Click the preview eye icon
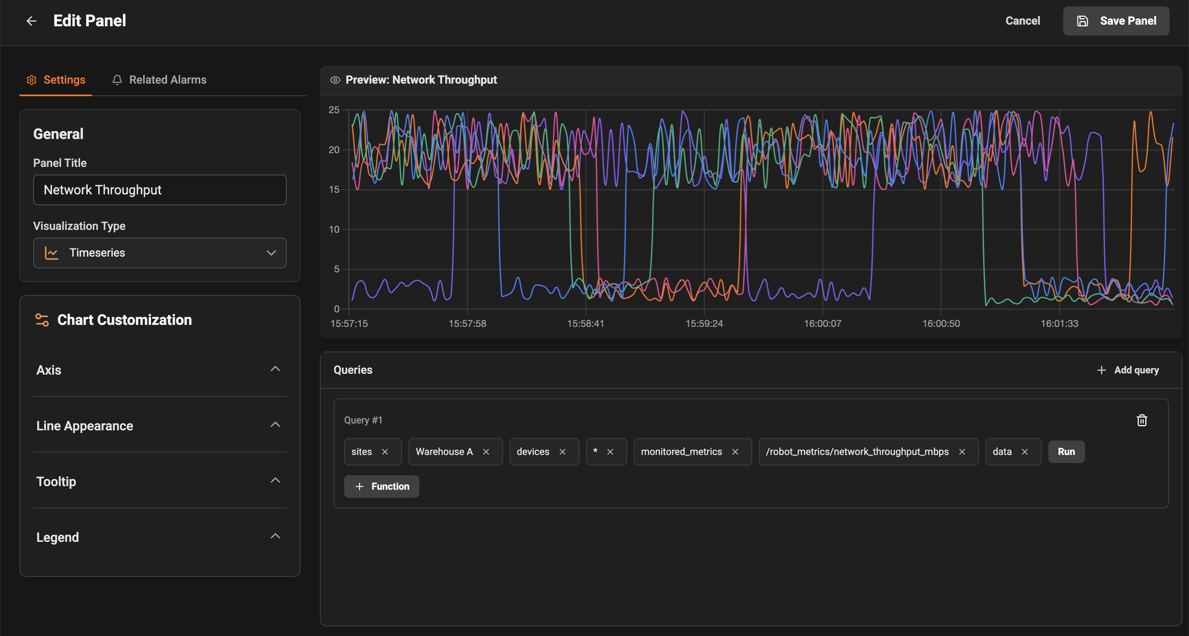The height and width of the screenshot is (636, 1189). coord(335,80)
